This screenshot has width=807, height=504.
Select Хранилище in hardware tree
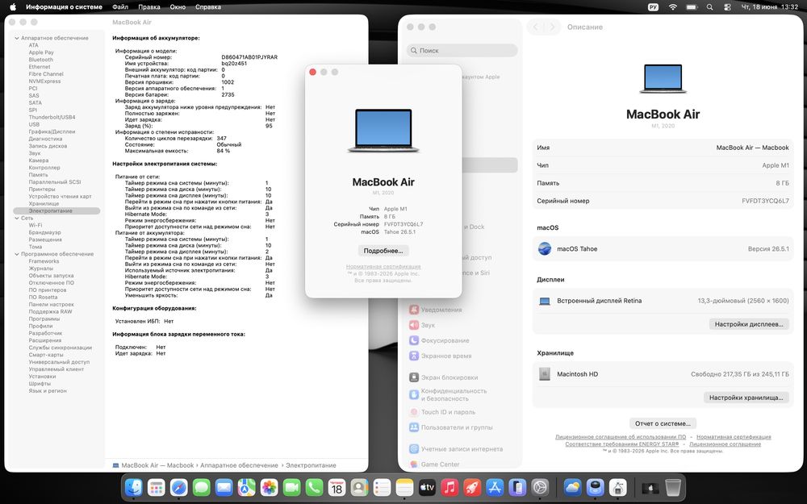[x=44, y=204]
